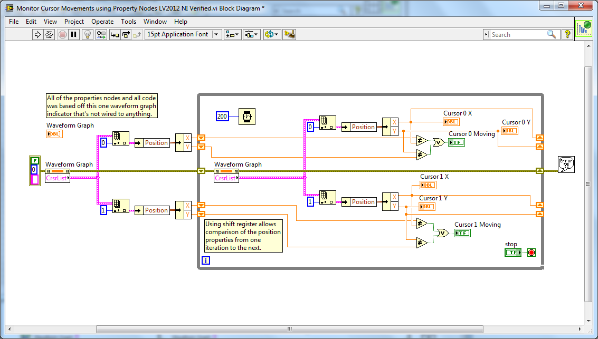
Task: Open the Help menu
Action: (x=181, y=22)
